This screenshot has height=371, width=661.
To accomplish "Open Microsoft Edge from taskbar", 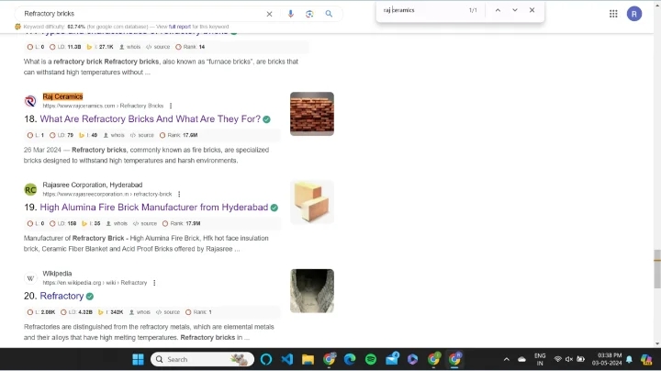I will [x=350, y=360].
